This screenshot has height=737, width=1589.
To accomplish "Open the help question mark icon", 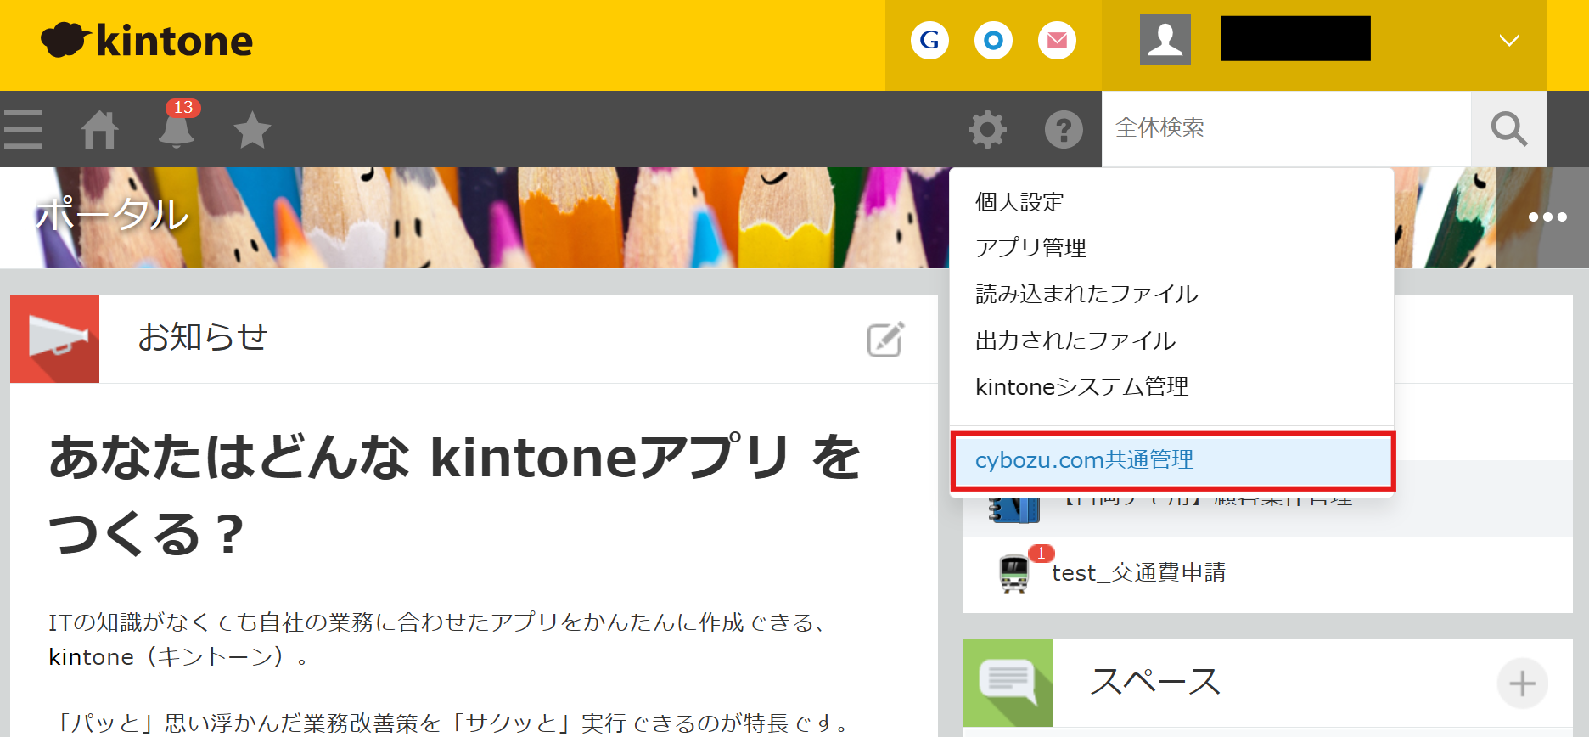I will point(1064,130).
